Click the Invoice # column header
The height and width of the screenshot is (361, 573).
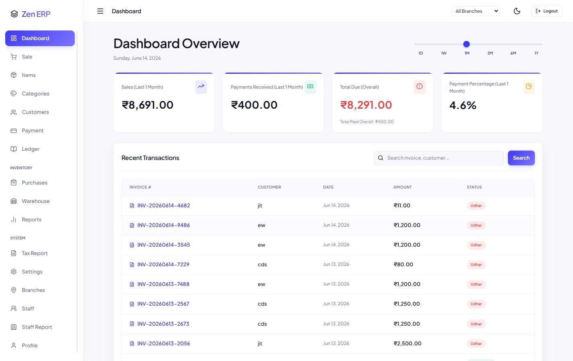pyautogui.click(x=140, y=187)
